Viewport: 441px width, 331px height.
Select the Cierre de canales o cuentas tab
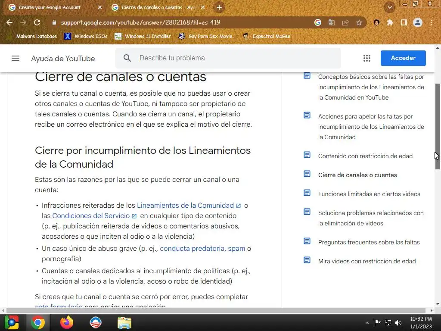pos(158,8)
